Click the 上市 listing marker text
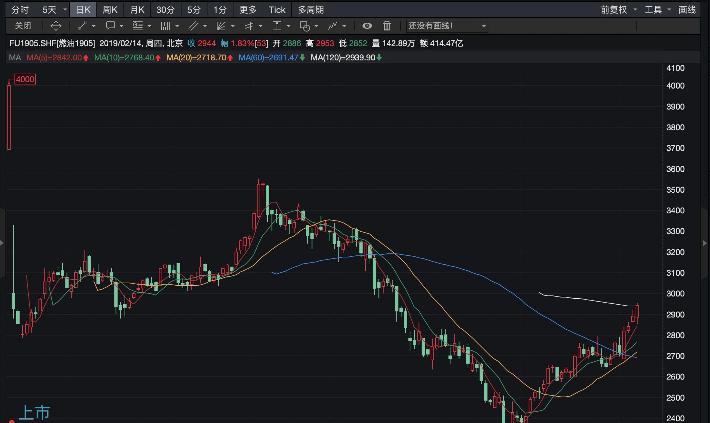 34,413
